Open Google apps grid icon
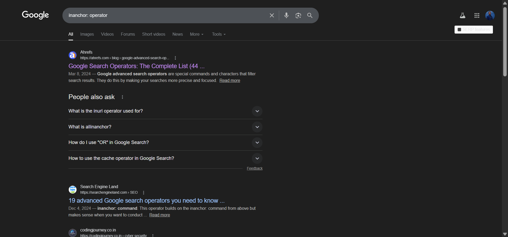Viewport: 508px width, 237px height. click(x=477, y=16)
